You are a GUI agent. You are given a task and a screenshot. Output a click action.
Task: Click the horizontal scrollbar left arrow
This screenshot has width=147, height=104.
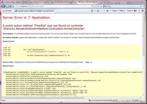(3, 97)
